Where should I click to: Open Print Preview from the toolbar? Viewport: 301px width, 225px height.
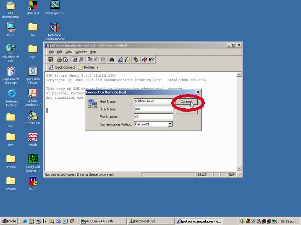coord(65,60)
